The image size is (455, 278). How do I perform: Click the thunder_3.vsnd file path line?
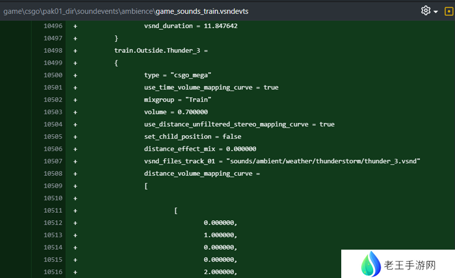pyautogui.click(x=282, y=161)
